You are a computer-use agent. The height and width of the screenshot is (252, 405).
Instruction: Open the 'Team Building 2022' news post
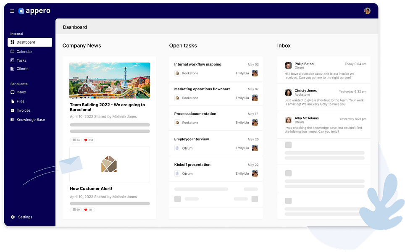point(108,108)
